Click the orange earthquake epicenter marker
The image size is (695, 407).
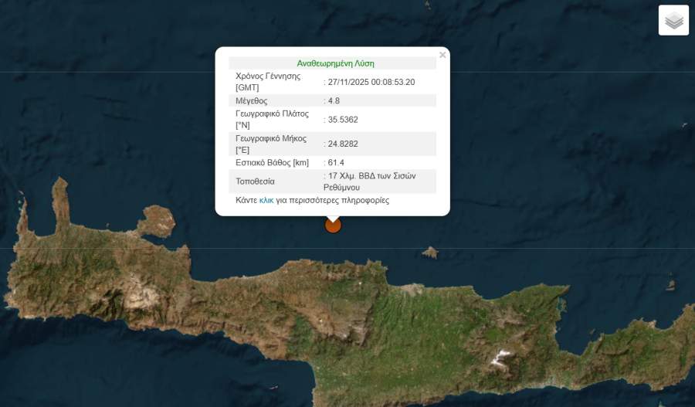tap(333, 225)
